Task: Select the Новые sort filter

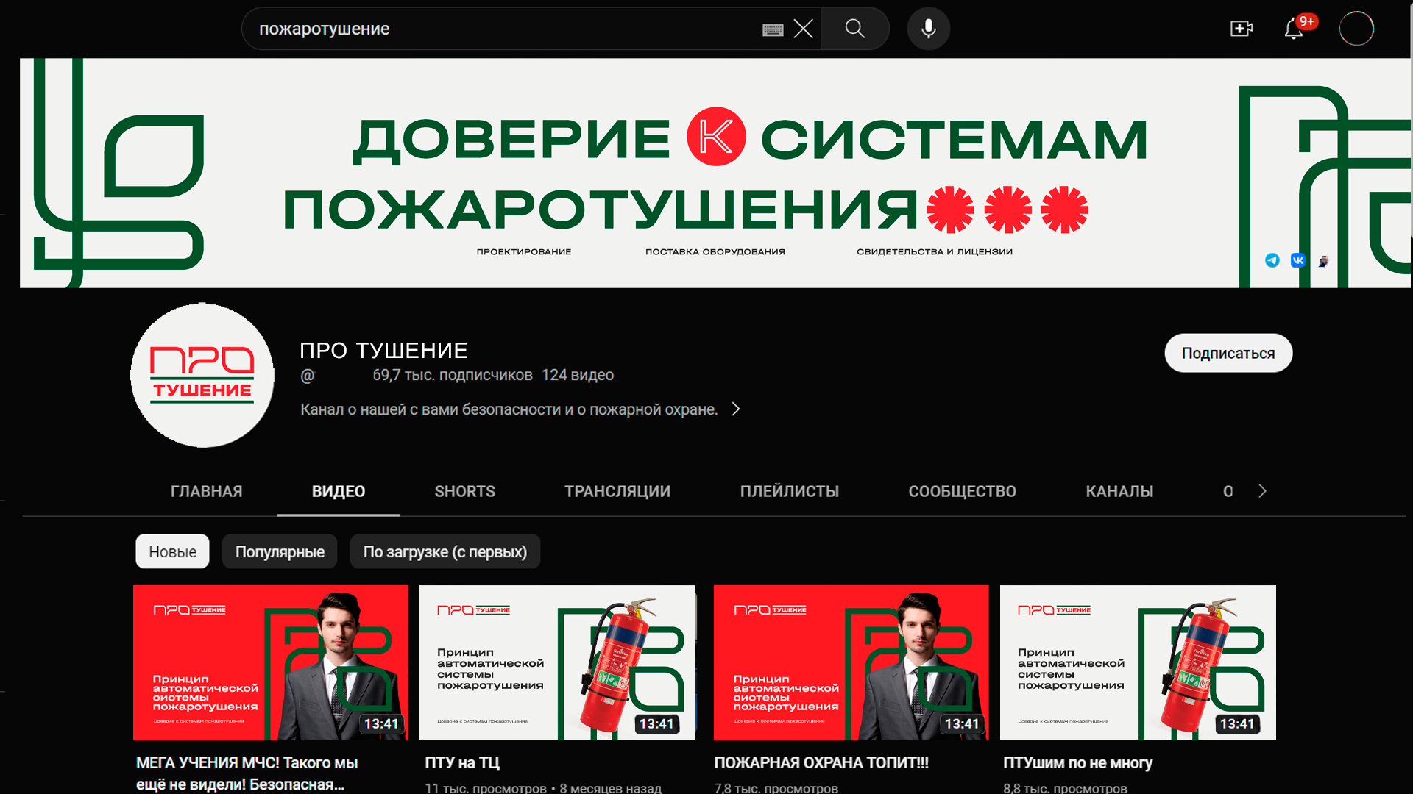Action: [172, 551]
